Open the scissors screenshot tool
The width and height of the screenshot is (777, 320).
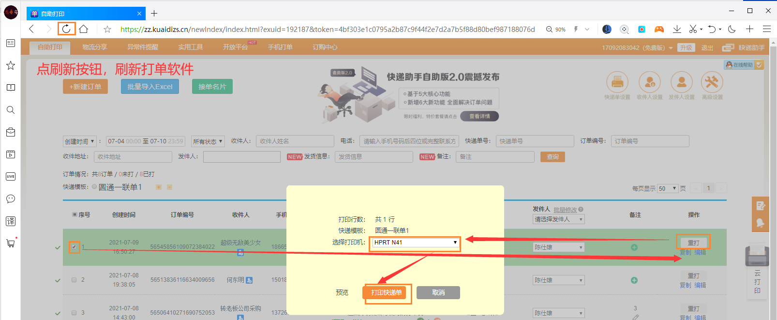(693, 29)
